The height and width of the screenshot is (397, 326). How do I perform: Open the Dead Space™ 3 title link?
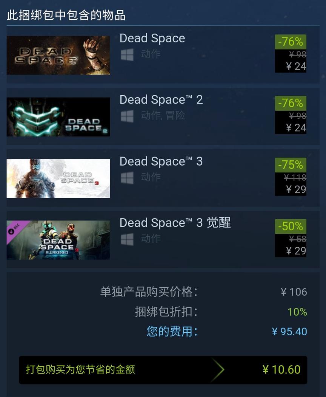pos(161,161)
